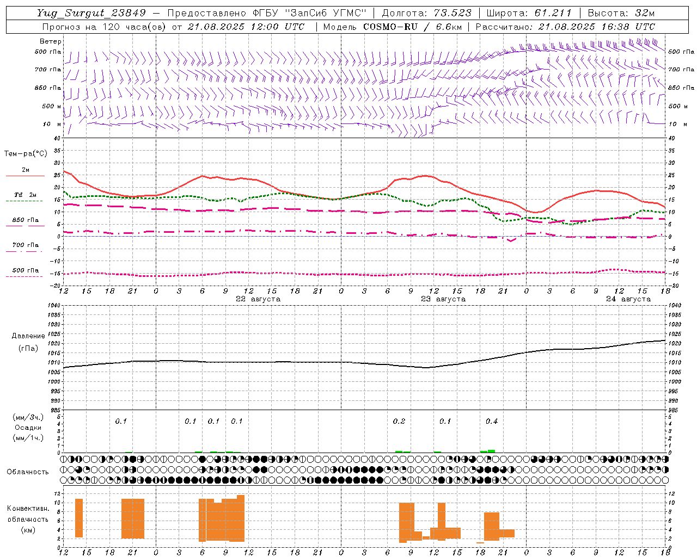Click the 500 м wind level label on left
The image size is (697, 557).
pos(52,106)
